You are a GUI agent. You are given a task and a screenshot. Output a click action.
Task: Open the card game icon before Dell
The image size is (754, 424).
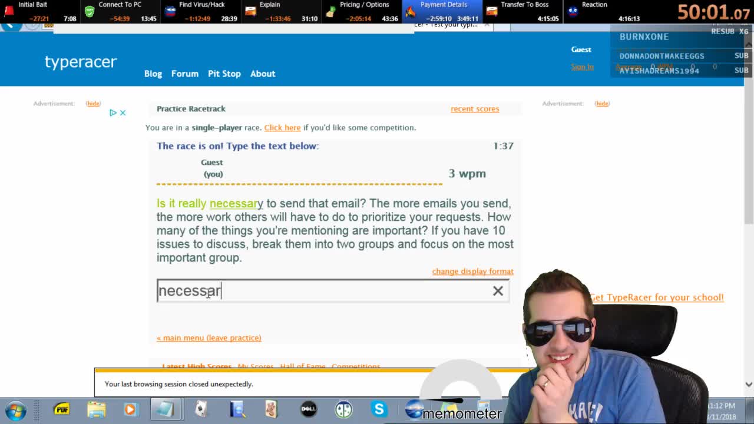(271, 409)
